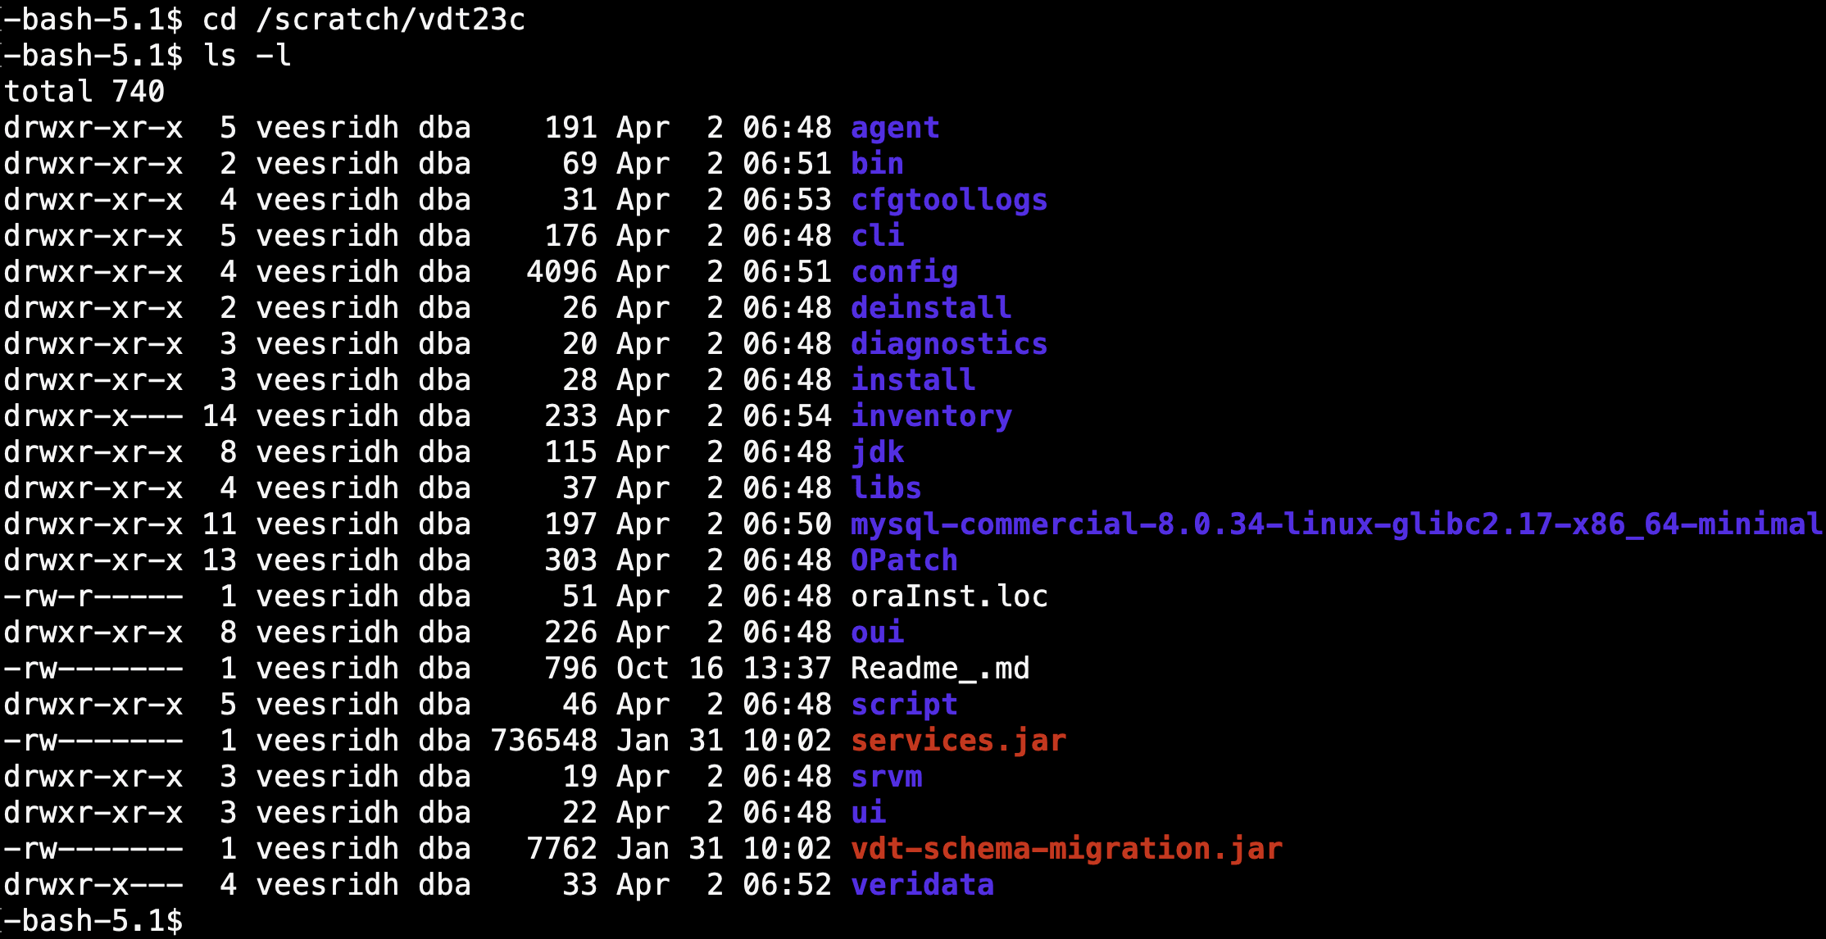The width and height of the screenshot is (1826, 939).
Task: Click the 06:50 time in mysql row
Action: coord(787,524)
